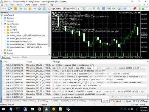Open the Help menu
This screenshot has height=112, width=149.
tap(52, 5)
